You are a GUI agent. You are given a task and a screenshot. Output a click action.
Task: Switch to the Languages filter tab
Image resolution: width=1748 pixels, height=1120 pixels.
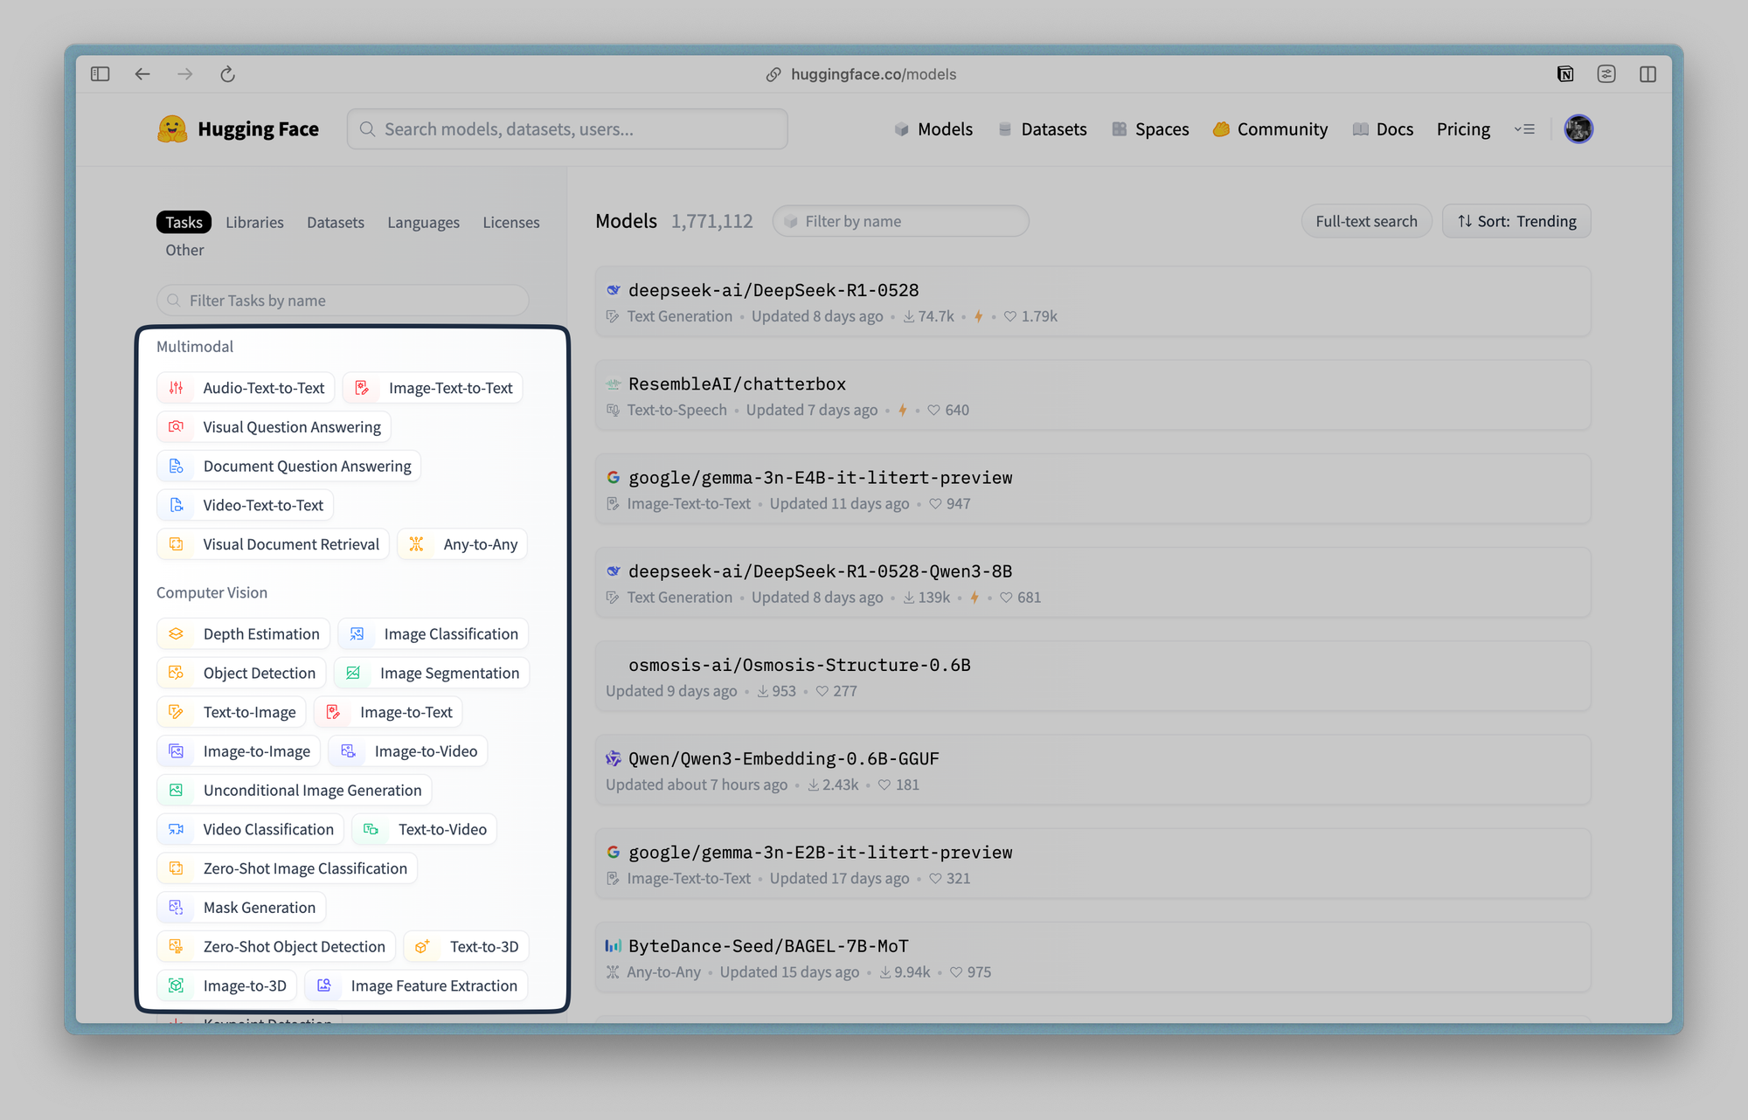pyautogui.click(x=423, y=222)
